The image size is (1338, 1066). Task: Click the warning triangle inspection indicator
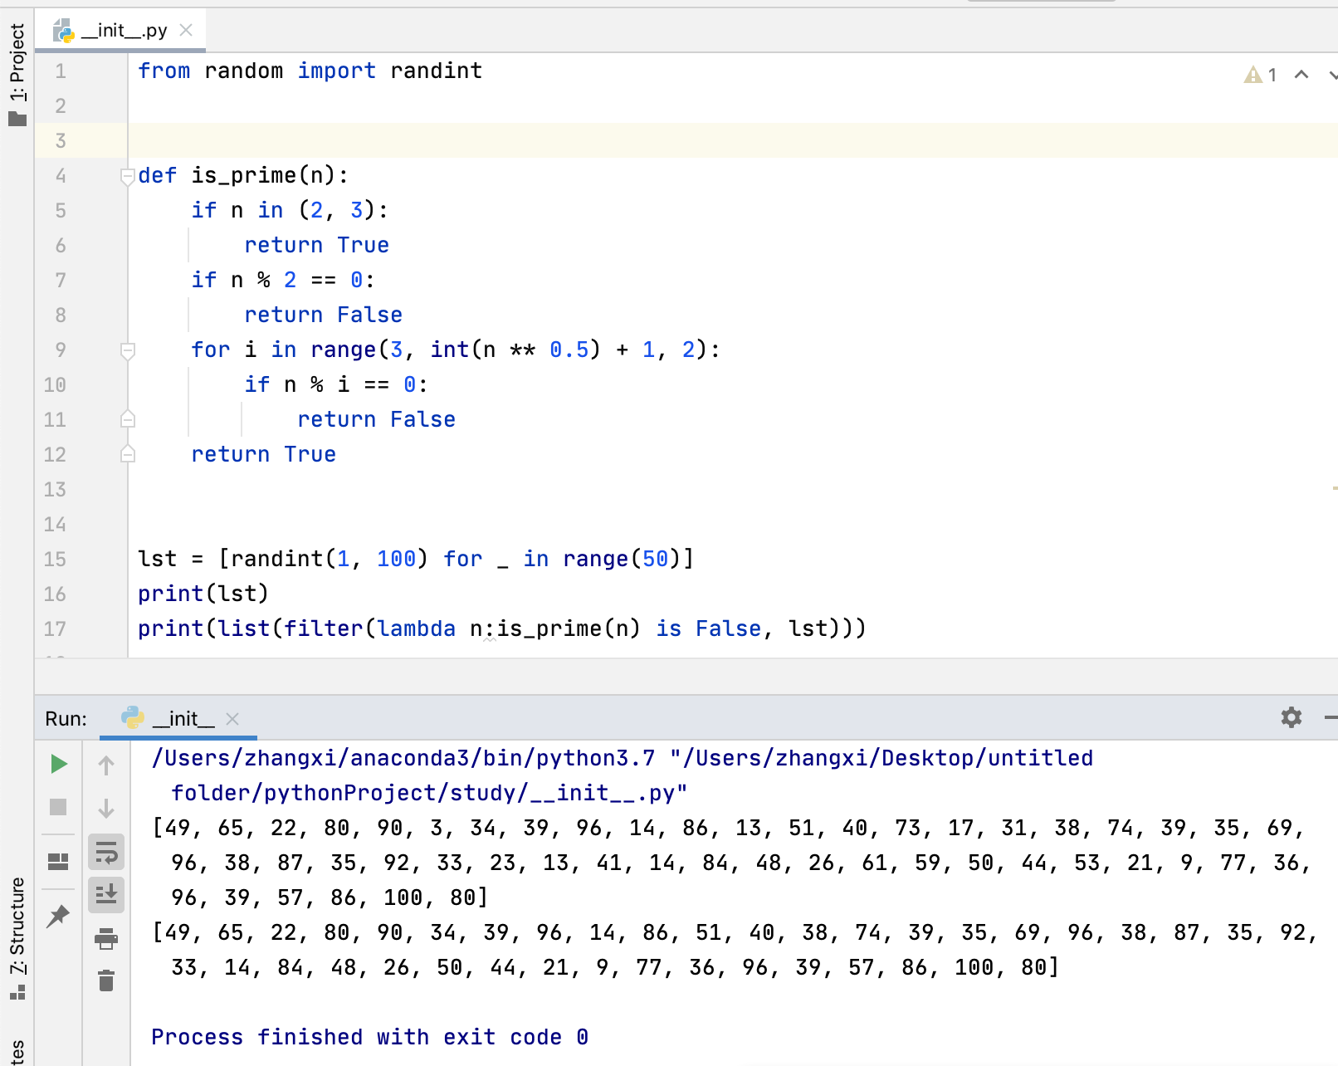(1253, 75)
